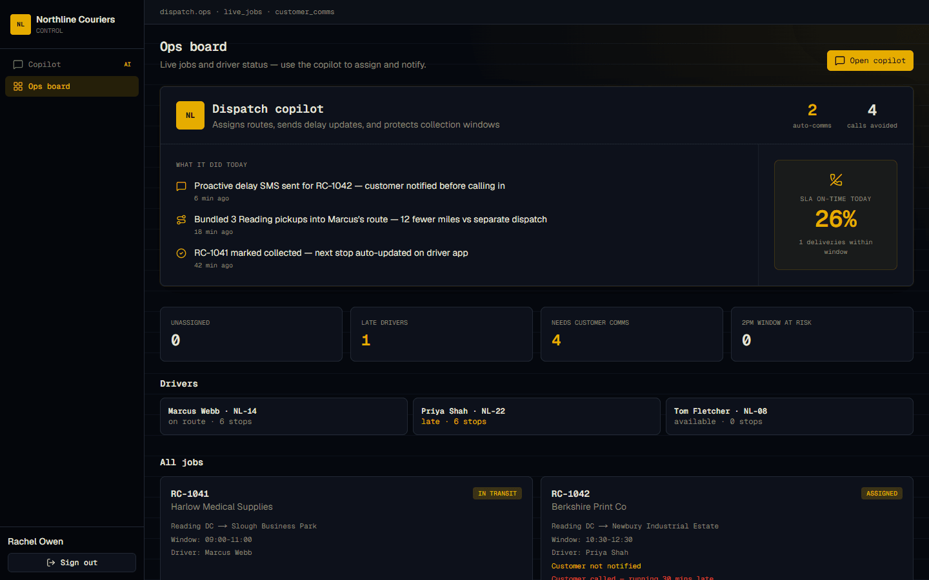Click the AI badge beside Copilot
The image size is (929, 580).
[127, 64]
